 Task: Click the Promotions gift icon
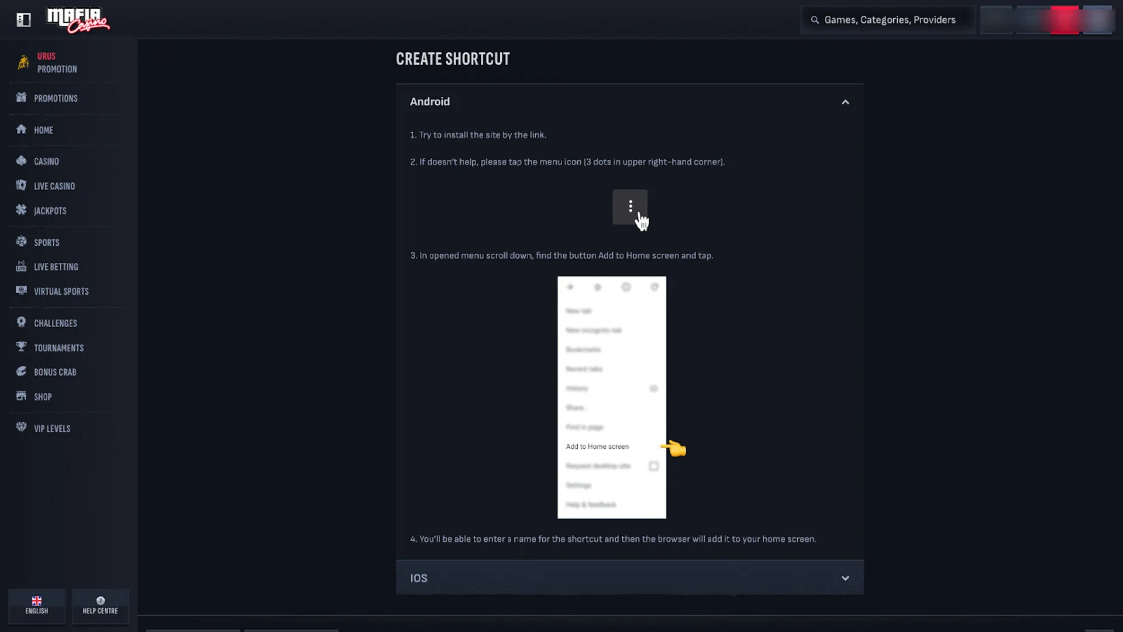22,98
